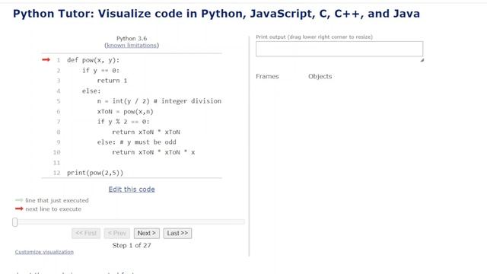Click the green just-executed legend arrow
Image resolution: width=487 pixels, height=274 pixels.
pos(19,200)
